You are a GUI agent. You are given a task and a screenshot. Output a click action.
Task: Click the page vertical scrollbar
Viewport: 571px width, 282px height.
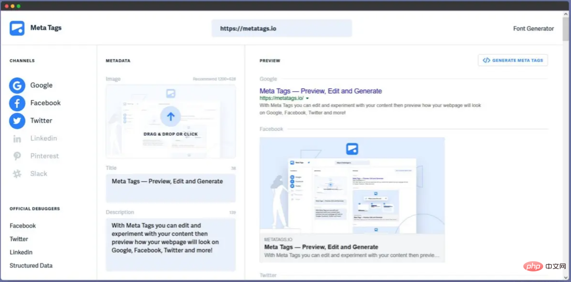click(x=566, y=29)
